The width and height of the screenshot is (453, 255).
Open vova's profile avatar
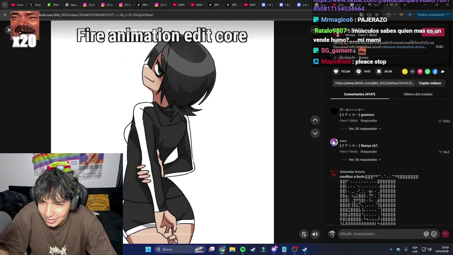pyautogui.click(x=334, y=142)
